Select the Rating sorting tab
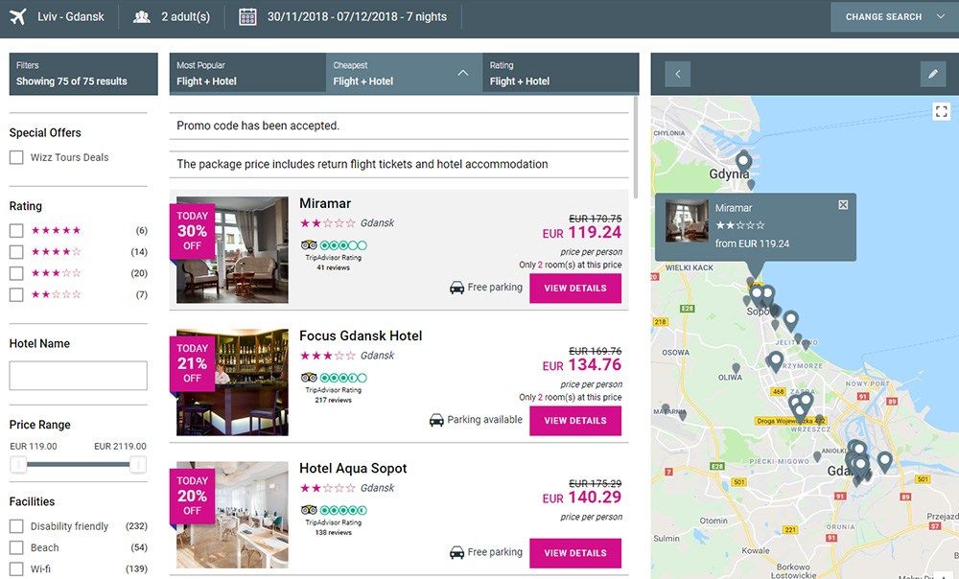Image resolution: width=959 pixels, height=579 pixels. [x=560, y=73]
